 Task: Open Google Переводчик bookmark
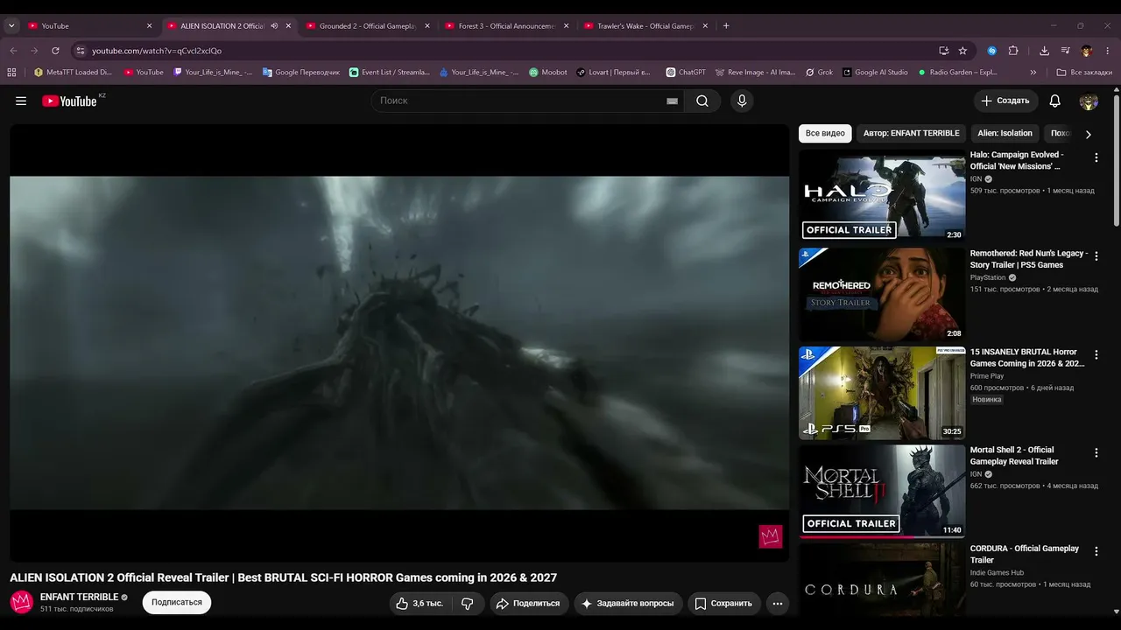[x=301, y=73]
